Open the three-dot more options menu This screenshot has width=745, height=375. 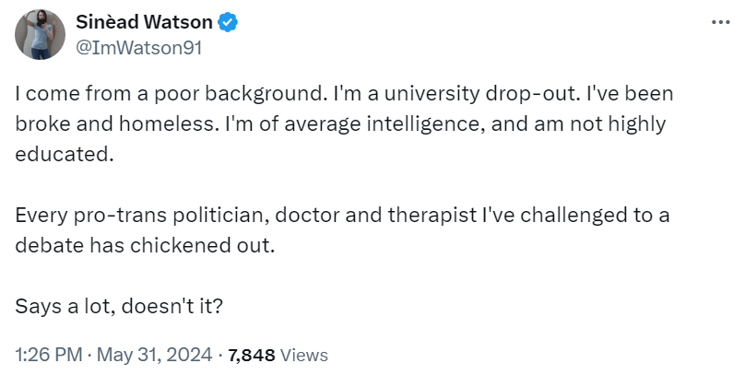click(x=720, y=22)
